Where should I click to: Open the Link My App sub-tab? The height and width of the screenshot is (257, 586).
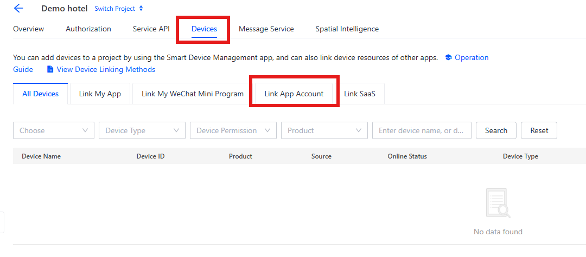click(100, 94)
